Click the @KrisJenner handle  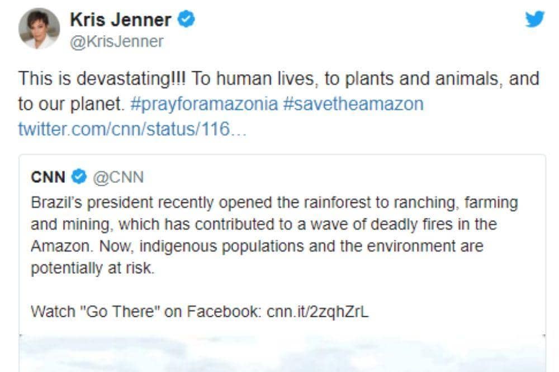pyautogui.click(x=118, y=40)
